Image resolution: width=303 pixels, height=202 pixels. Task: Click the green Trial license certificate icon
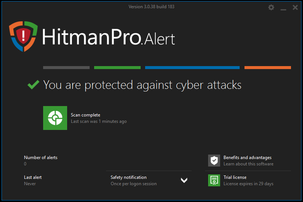click(214, 180)
